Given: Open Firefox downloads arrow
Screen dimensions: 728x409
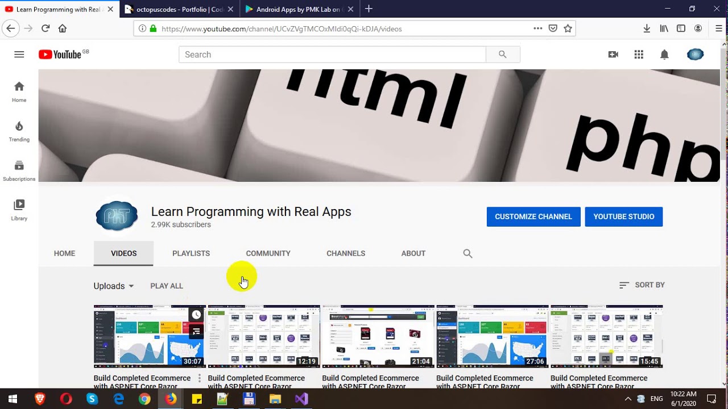Looking at the screenshot, I should [x=647, y=28].
